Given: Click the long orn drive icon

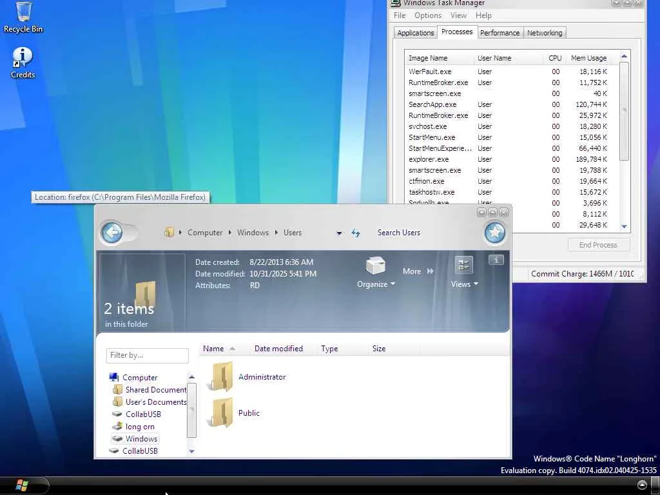Looking at the screenshot, I should coord(117,426).
